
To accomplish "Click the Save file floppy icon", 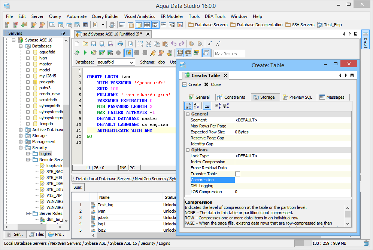I will tap(94, 44).
